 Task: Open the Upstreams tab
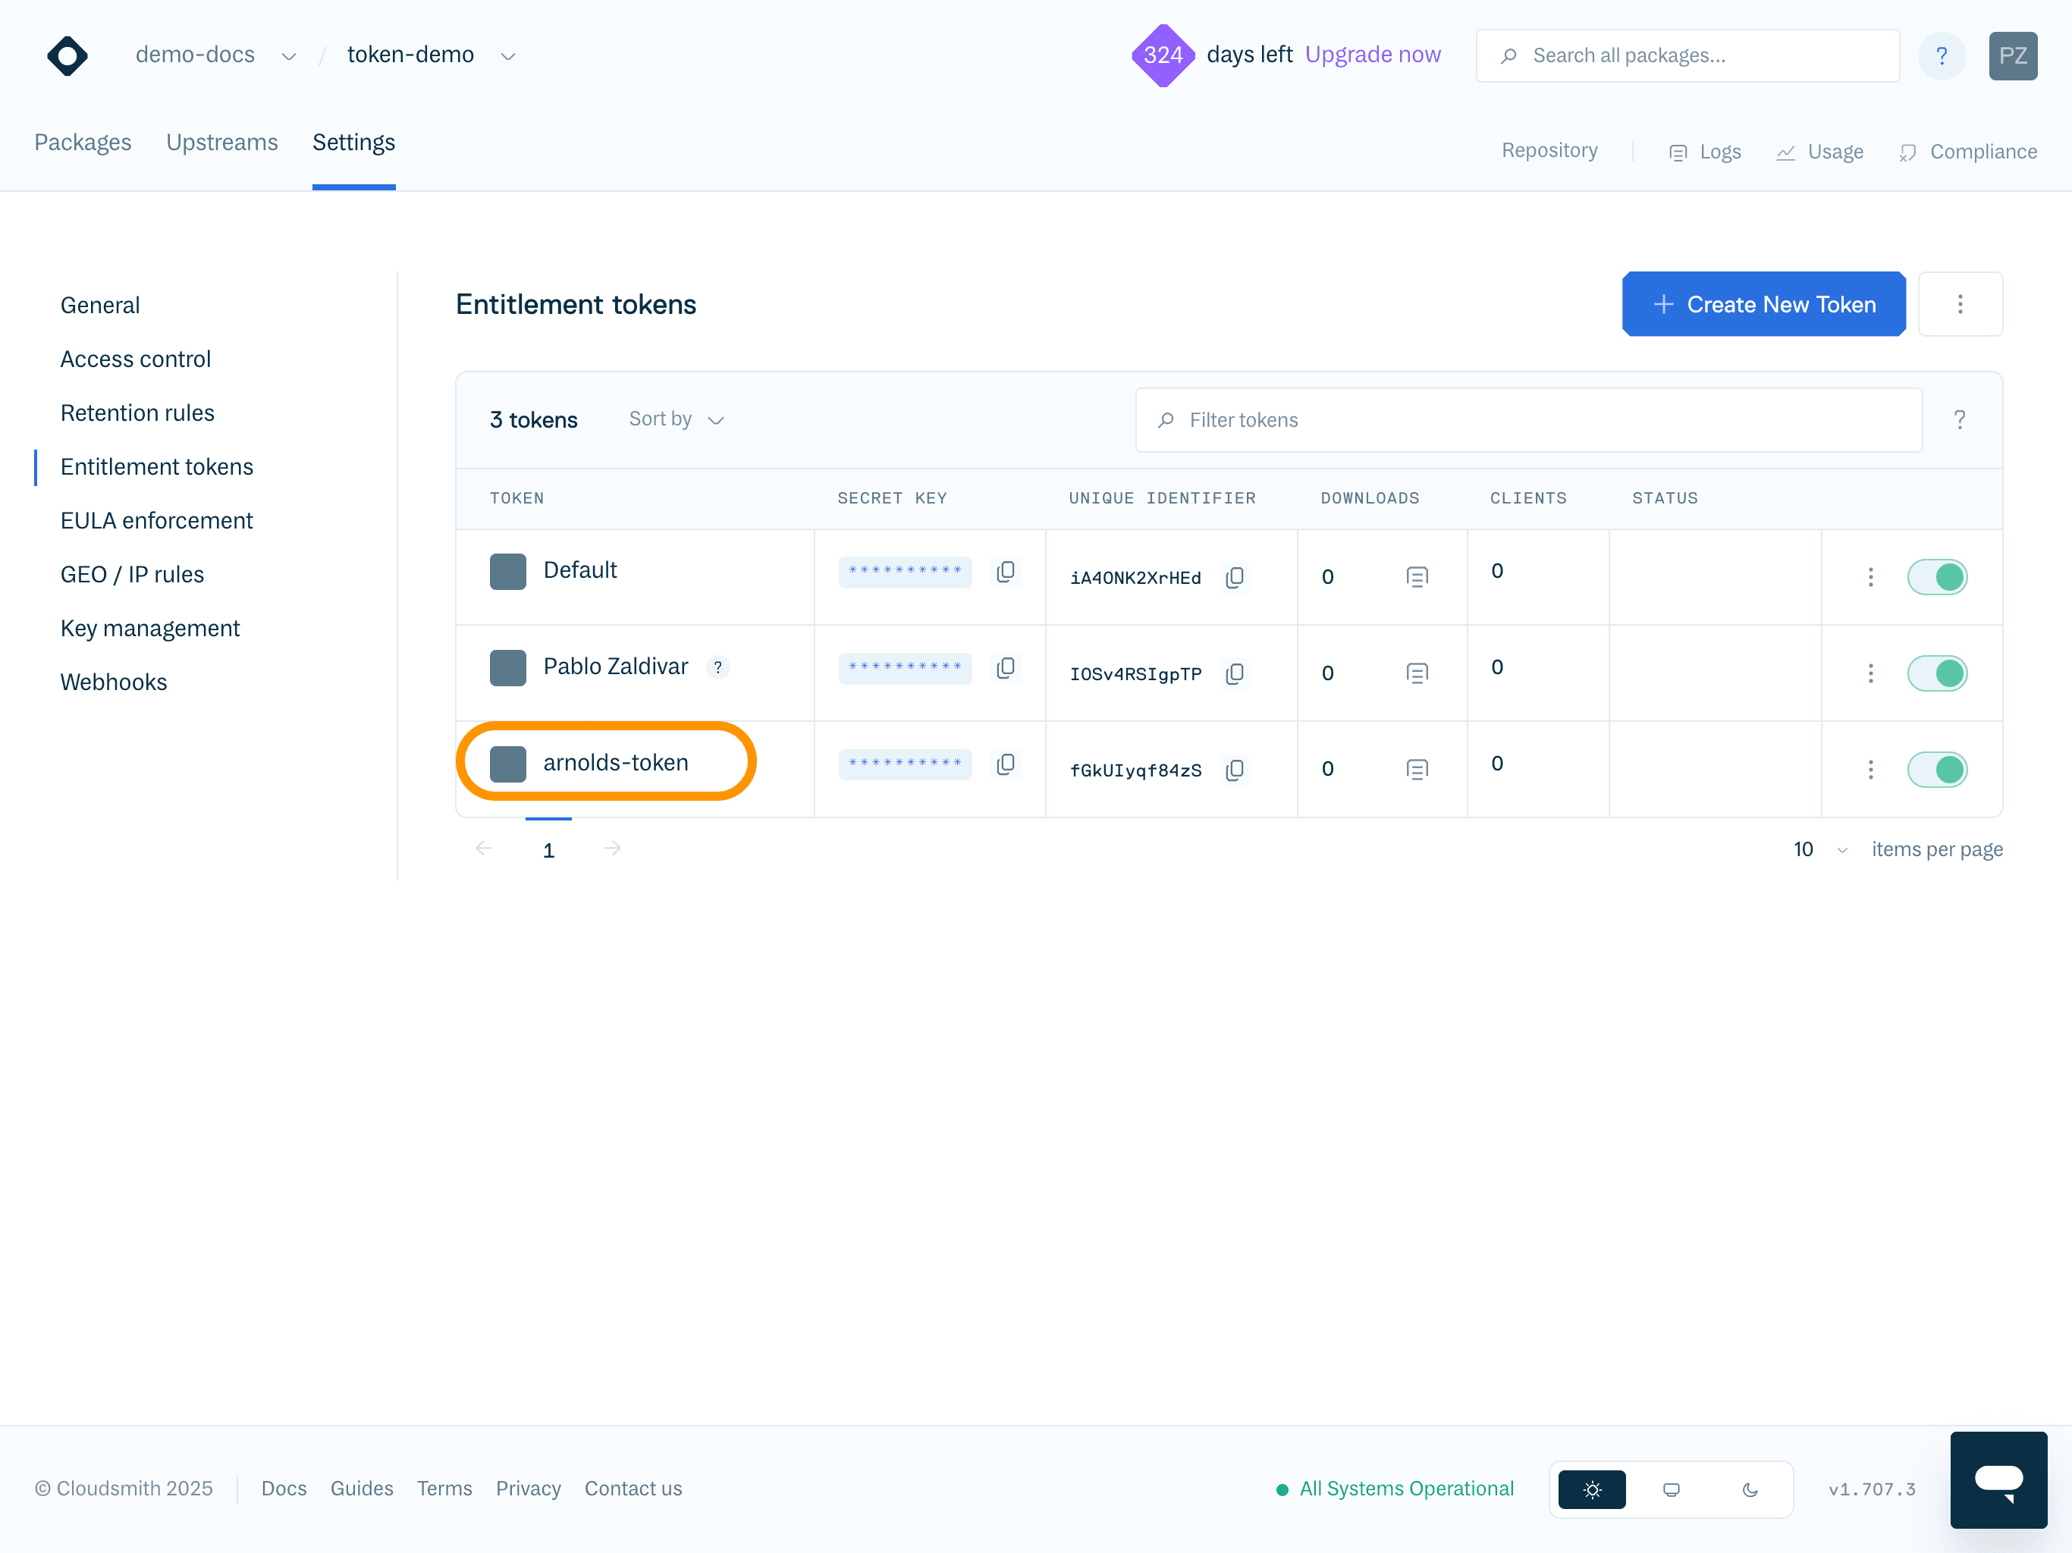(222, 143)
